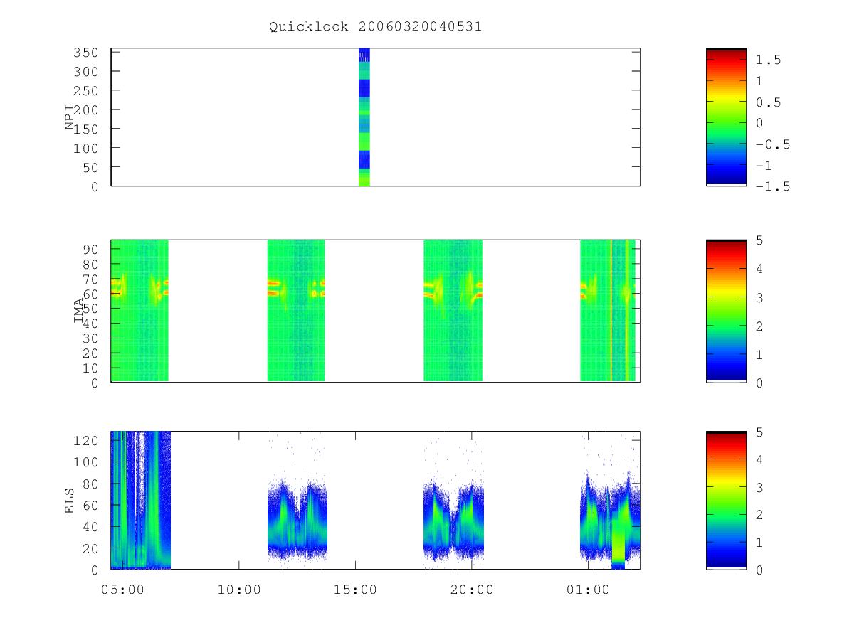This screenshot has width=854, height=640.
Task: Click the ELS data block starting at 05:00
Action: pyautogui.click(x=141, y=500)
